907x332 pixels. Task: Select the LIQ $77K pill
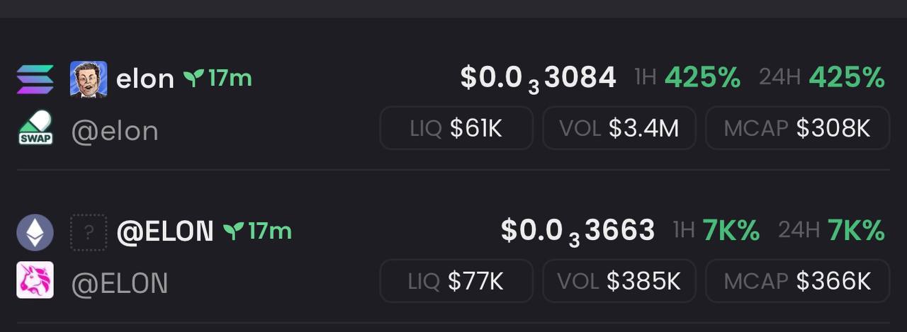pos(456,281)
